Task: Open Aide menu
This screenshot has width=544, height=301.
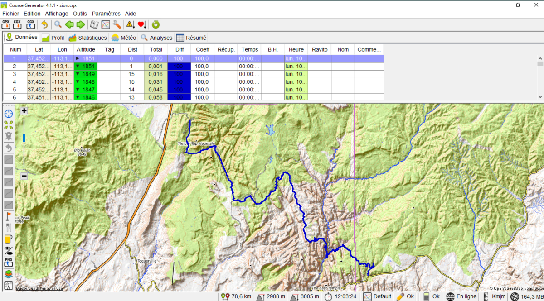Action: pyautogui.click(x=131, y=14)
